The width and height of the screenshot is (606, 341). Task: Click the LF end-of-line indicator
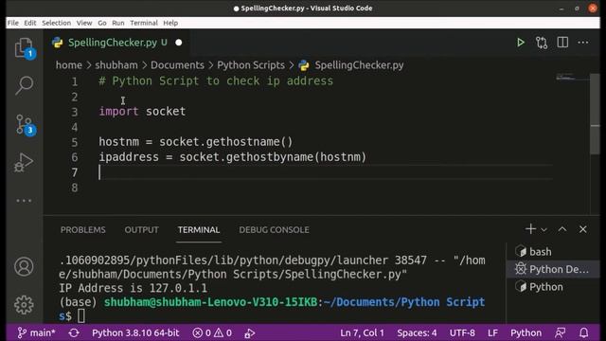tap(492, 332)
